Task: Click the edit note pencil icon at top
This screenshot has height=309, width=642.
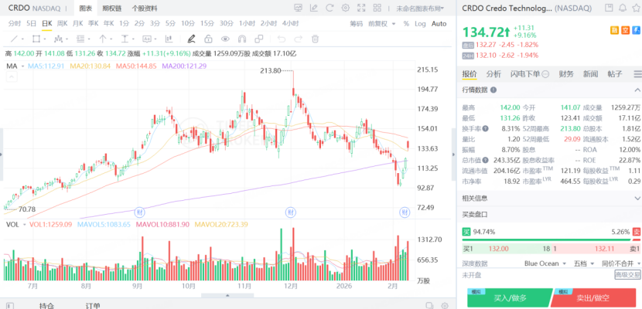Action: pos(313,8)
